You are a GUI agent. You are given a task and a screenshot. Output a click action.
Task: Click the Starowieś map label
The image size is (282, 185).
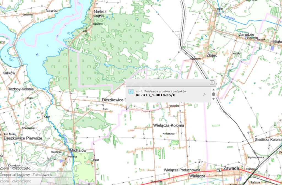pyautogui.click(x=56, y=152)
